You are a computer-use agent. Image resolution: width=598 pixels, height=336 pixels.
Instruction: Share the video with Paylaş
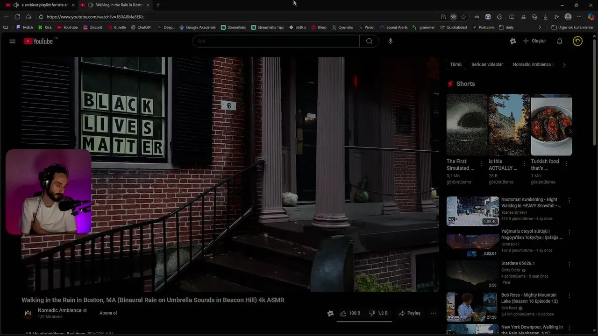tap(410, 313)
